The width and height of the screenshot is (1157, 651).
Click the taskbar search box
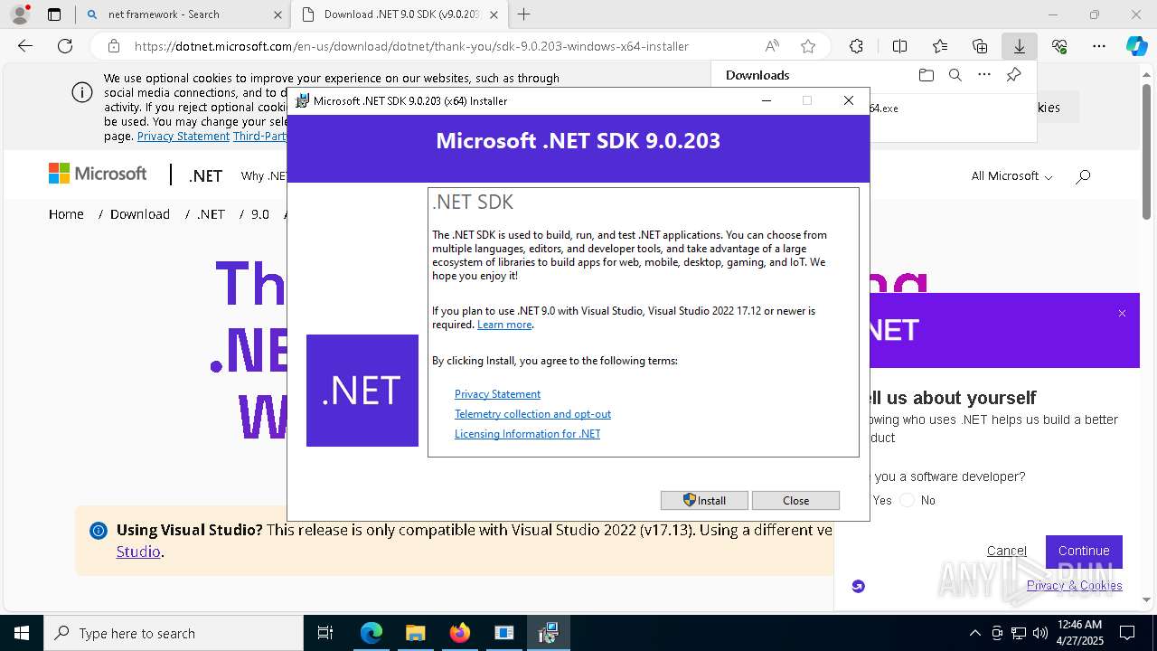point(174,633)
